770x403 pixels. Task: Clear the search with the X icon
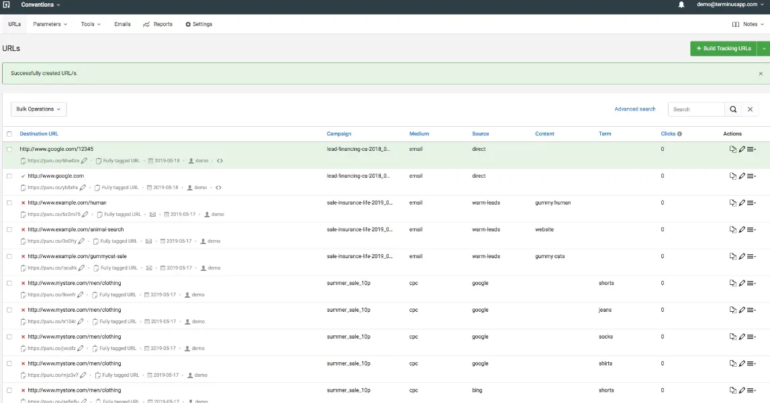pos(751,109)
